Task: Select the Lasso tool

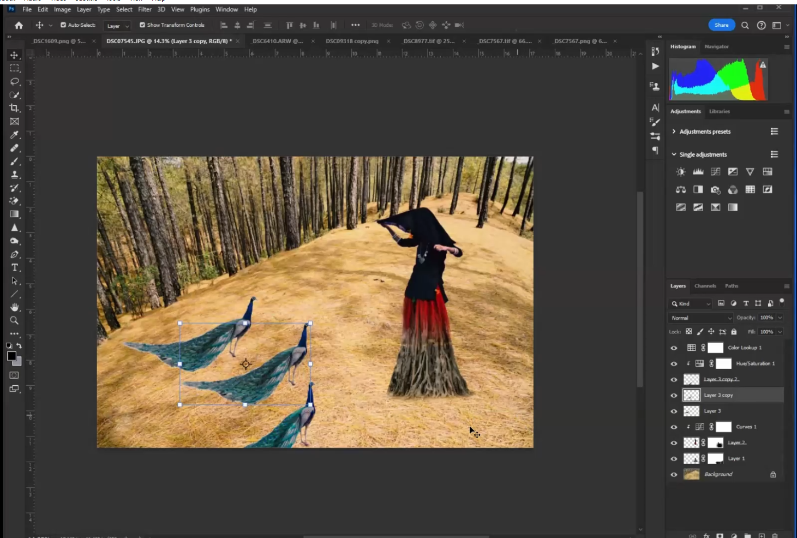Action: click(15, 82)
